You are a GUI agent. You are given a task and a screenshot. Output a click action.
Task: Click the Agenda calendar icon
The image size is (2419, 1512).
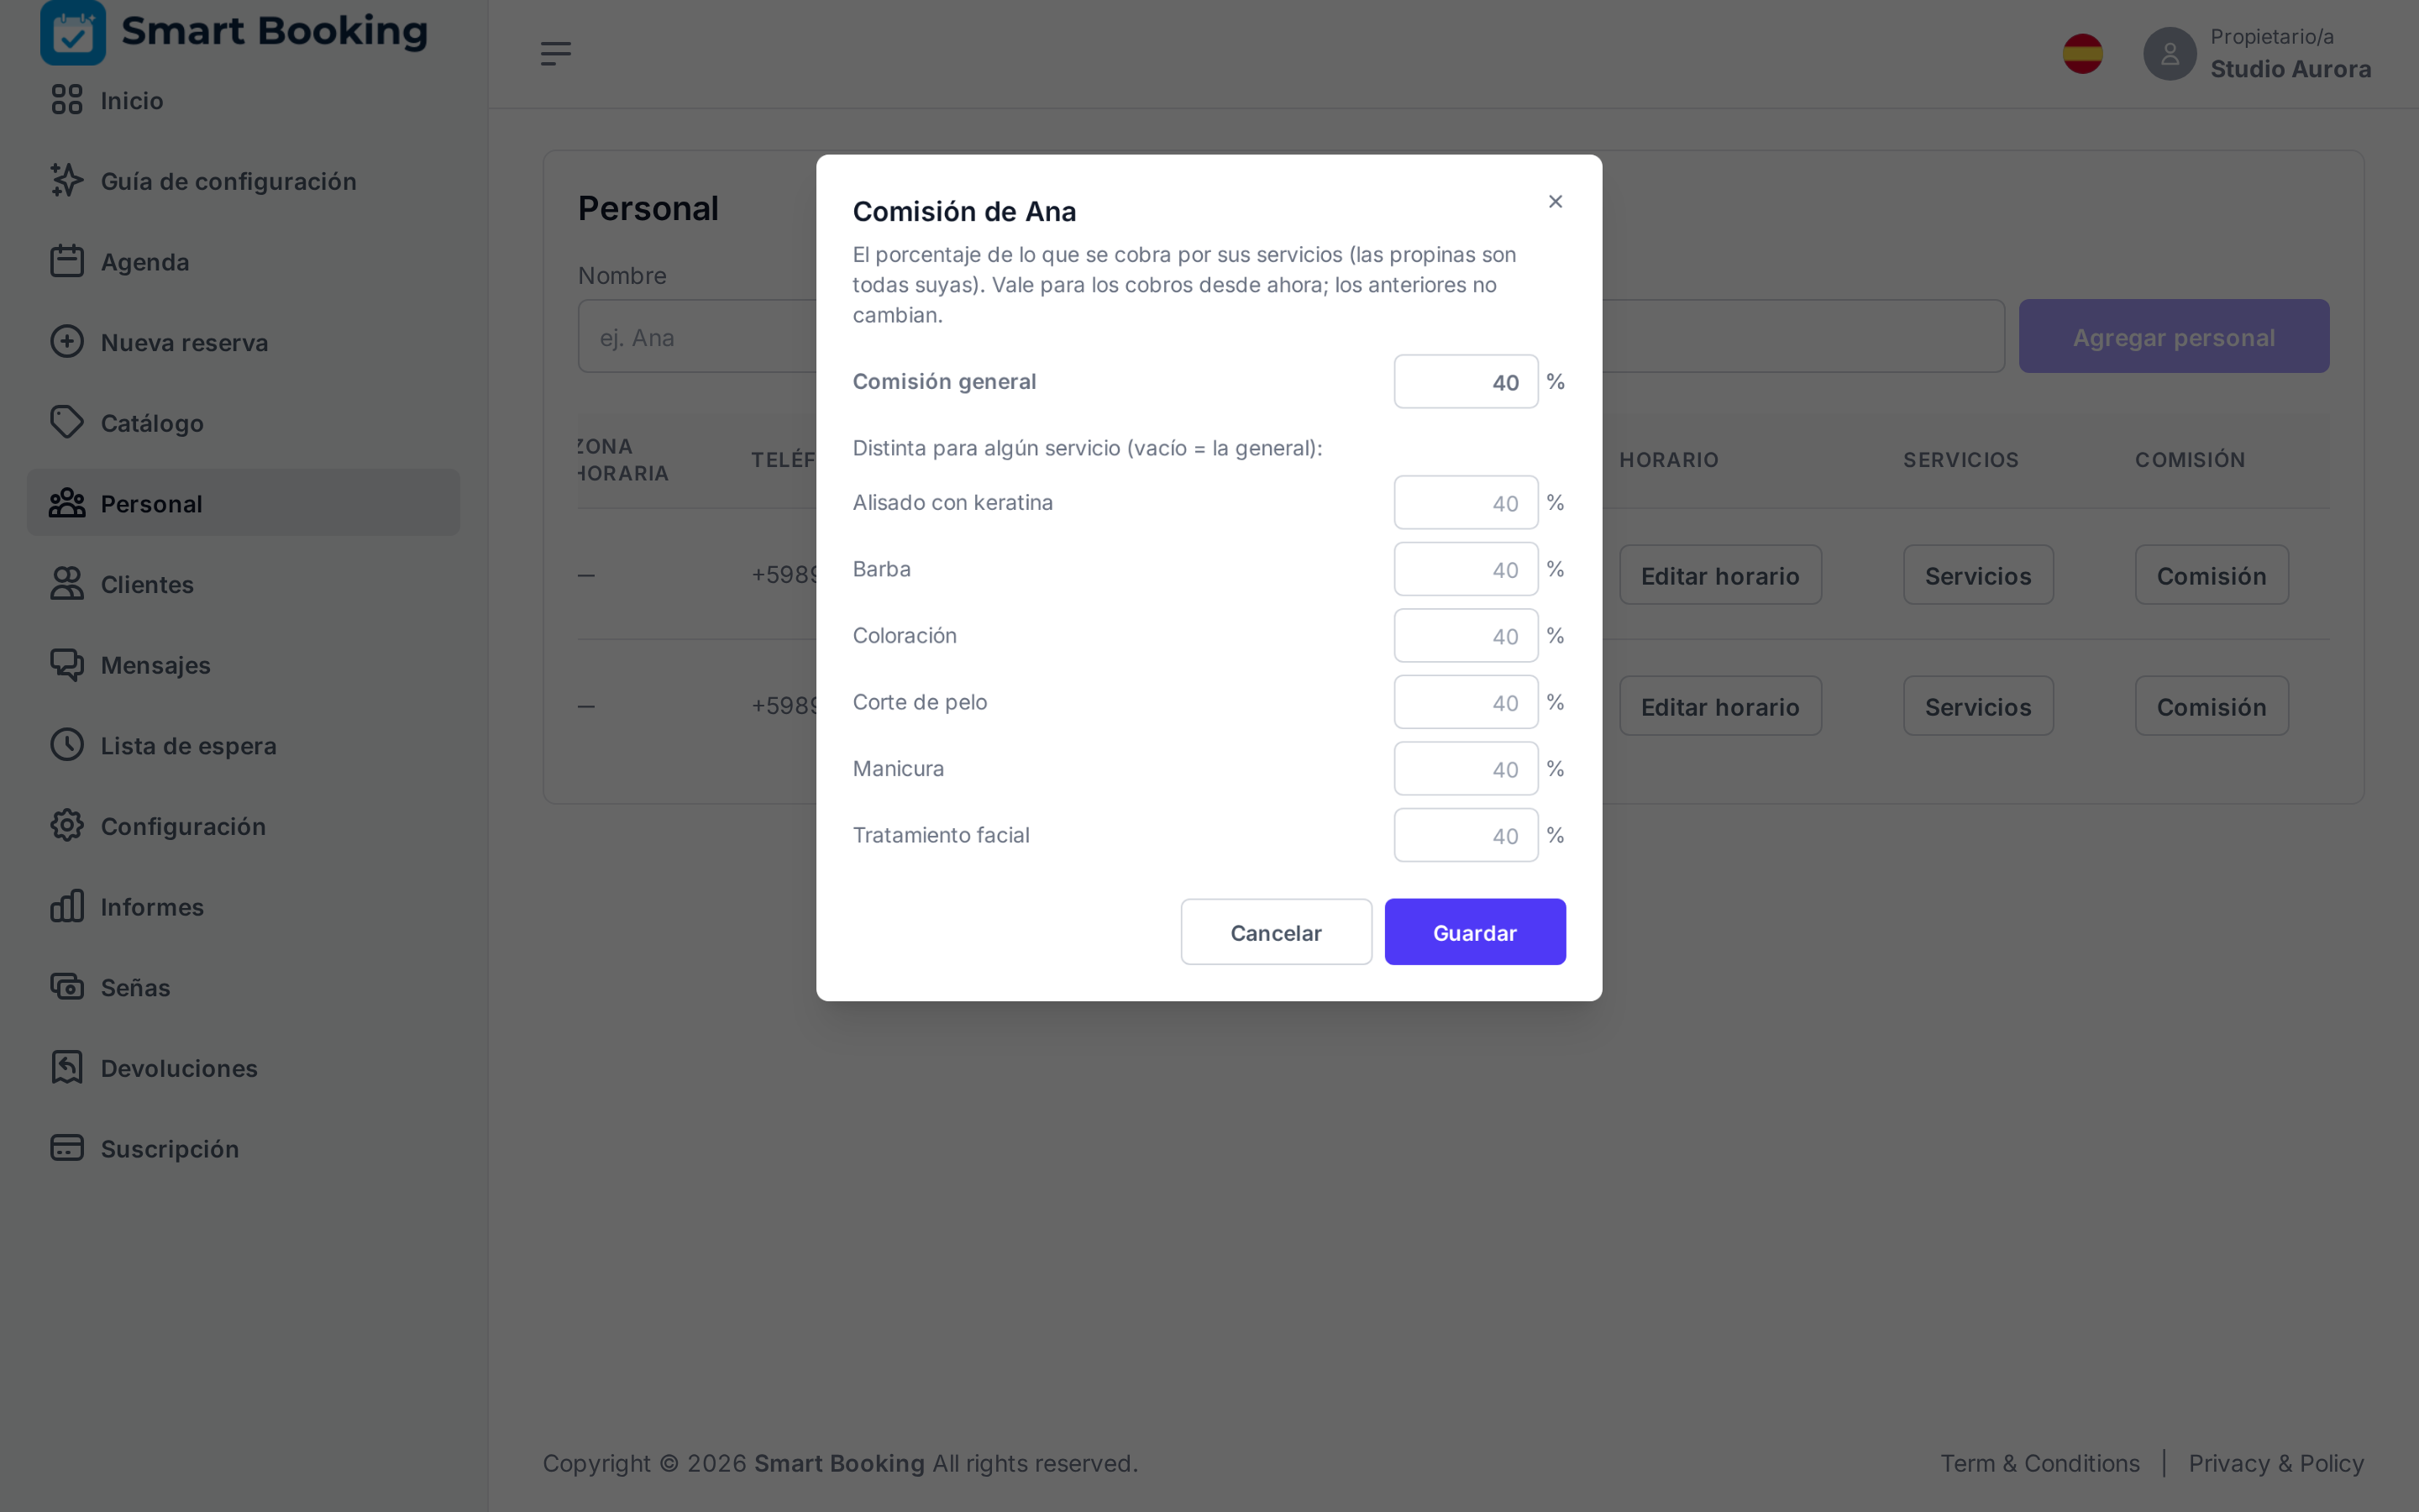click(67, 261)
